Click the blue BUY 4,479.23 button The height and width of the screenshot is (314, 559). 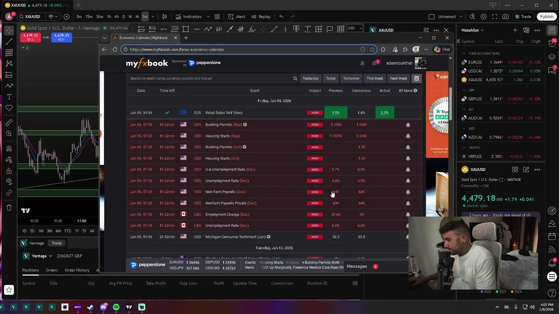(x=61, y=37)
